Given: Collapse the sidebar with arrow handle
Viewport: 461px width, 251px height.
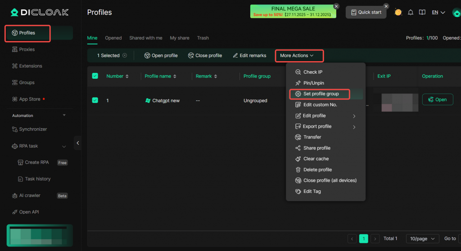Looking at the screenshot, I should point(77,143).
